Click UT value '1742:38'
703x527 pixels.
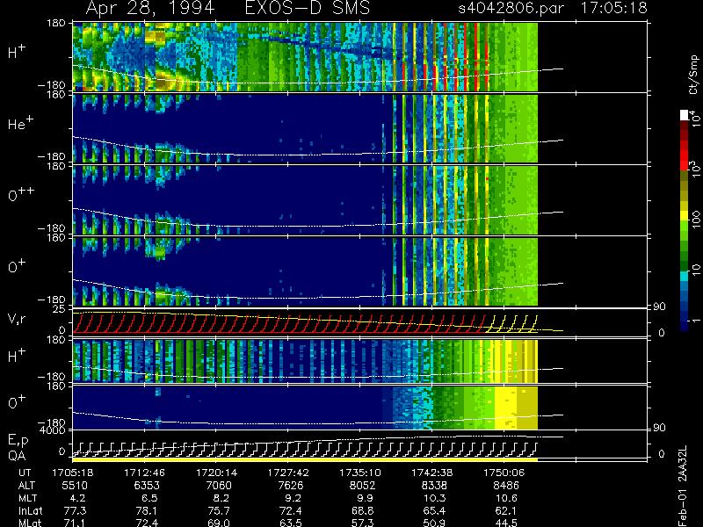(432, 473)
